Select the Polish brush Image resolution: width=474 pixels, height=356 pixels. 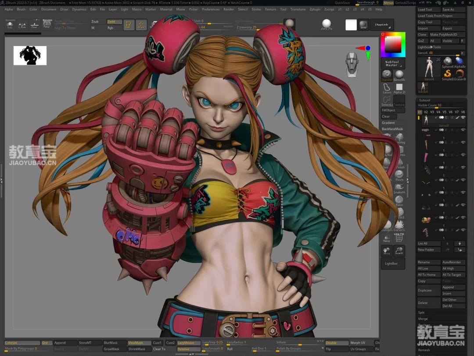[x=400, y=163]
